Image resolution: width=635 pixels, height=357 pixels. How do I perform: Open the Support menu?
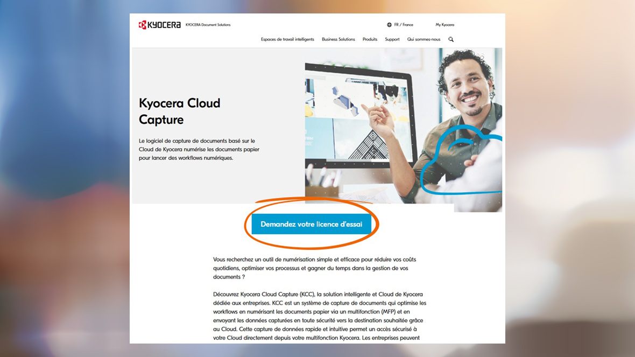coord(392,39)
